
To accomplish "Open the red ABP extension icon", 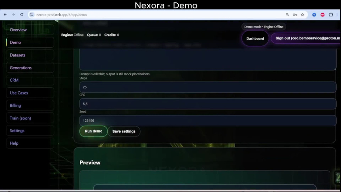I will 323,15.
